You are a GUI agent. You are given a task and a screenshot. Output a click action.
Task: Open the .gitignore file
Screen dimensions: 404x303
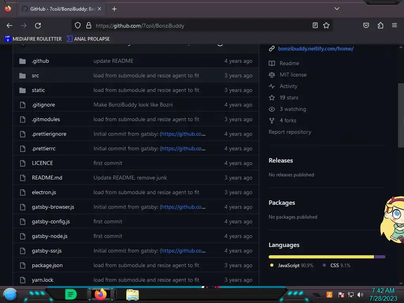coord(43,105)
